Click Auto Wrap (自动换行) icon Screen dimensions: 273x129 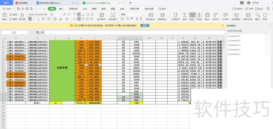(x=113, y=15)
